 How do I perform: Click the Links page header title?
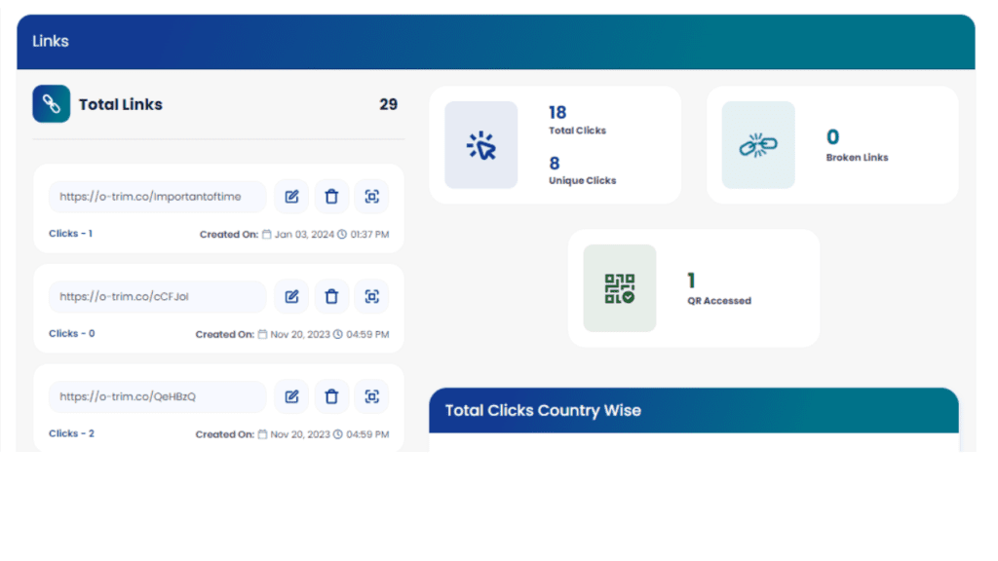coord(51,41)
